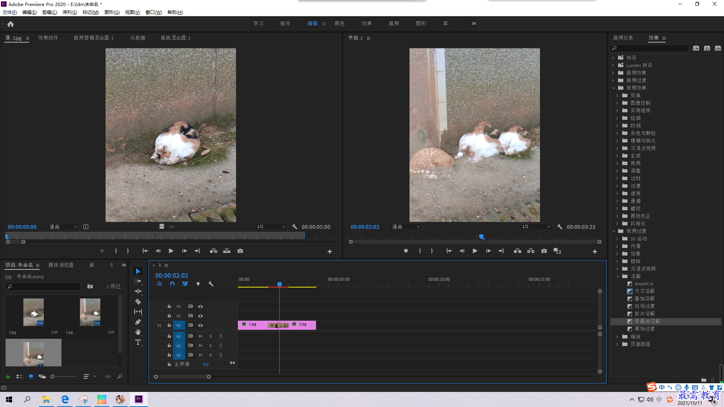Play the Program monitor
The image size is (724, 407).
475,251
